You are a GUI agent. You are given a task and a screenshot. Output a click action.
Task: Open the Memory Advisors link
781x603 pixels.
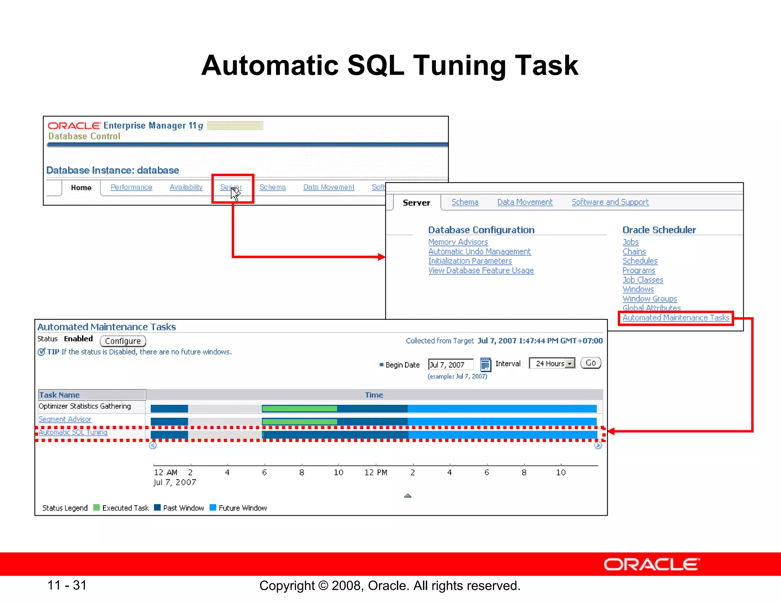(458, 242)
